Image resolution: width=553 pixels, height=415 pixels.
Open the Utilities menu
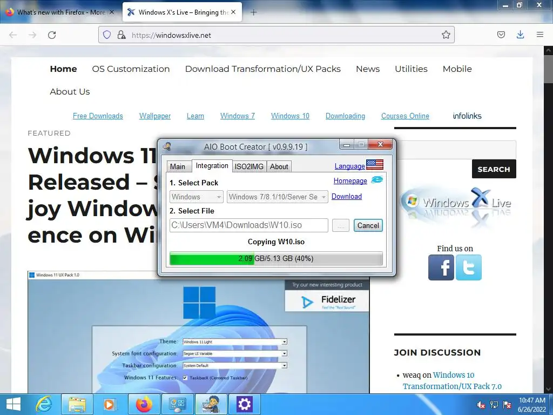(411, 69)
